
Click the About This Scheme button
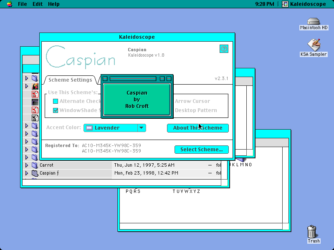[x=197, y=128]
